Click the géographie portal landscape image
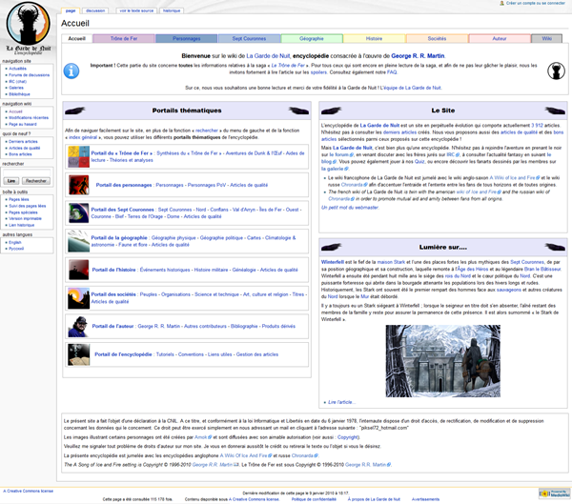Image resolution: width=572 pixels, height=504 pixels. tap(78, 241)
